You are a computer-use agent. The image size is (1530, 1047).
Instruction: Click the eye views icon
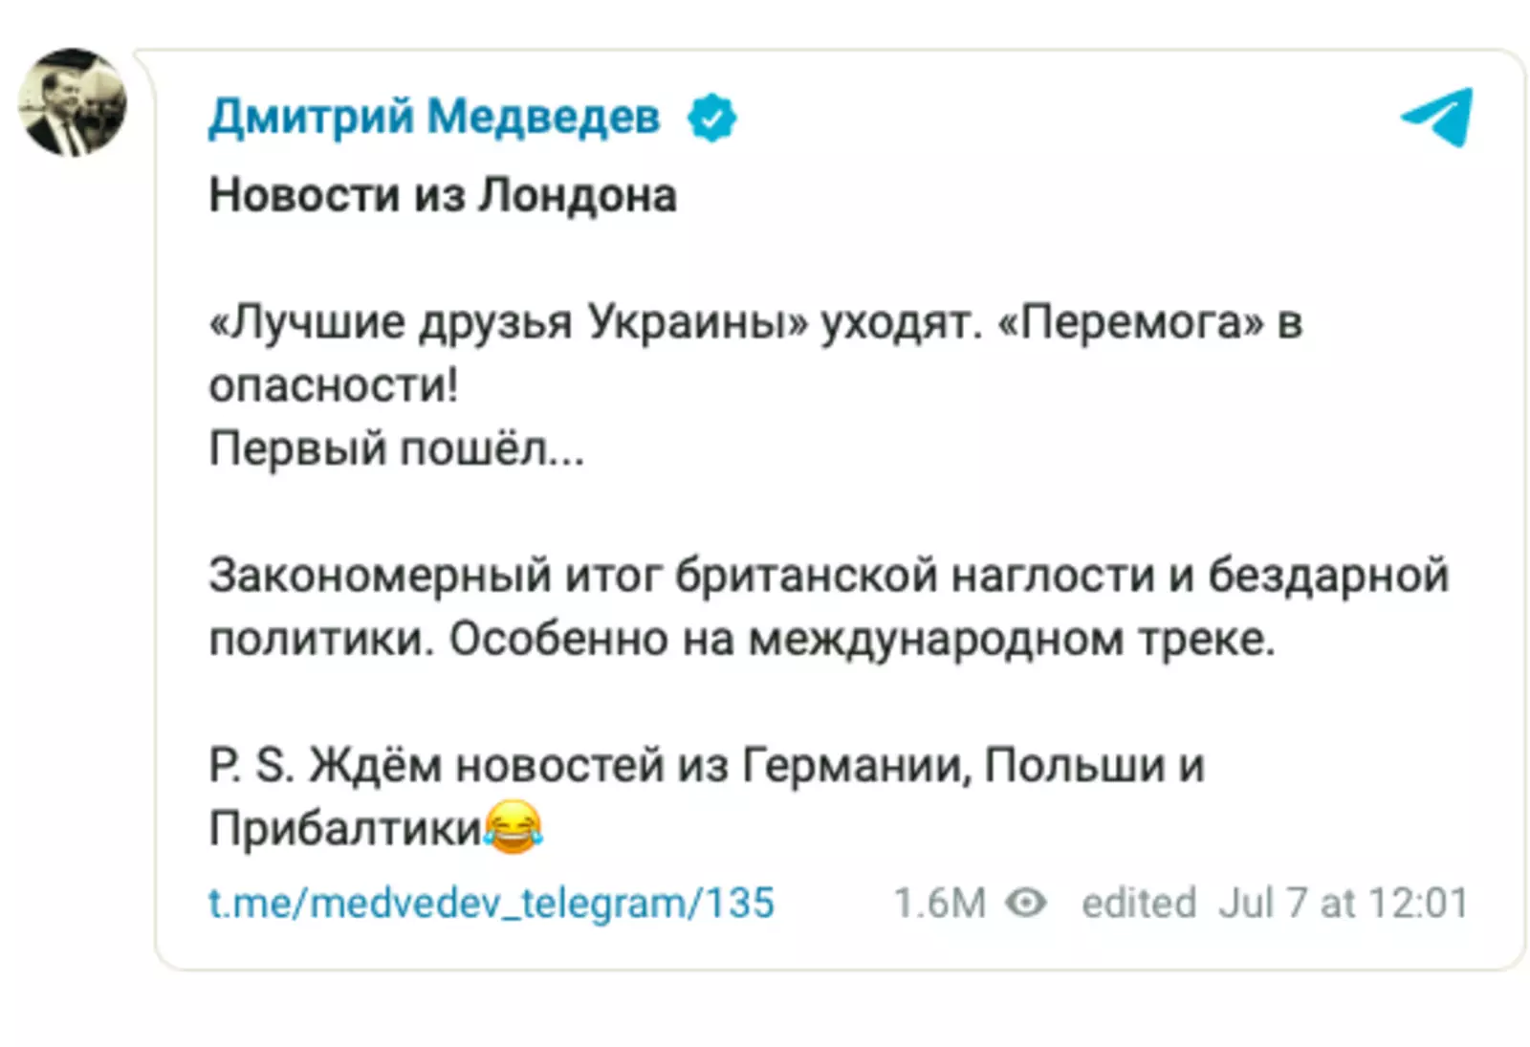coord(1027,902)
